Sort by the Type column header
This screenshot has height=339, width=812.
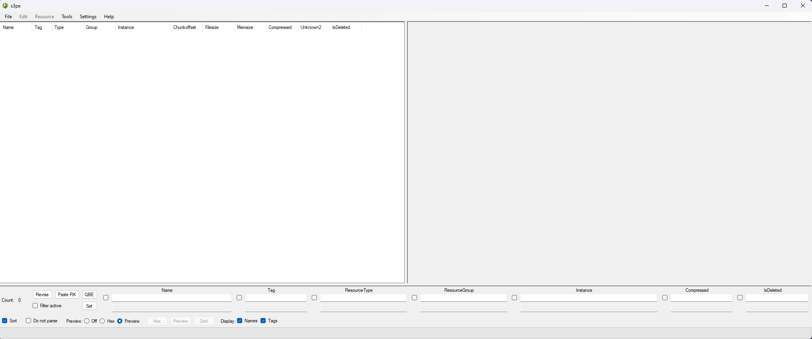(68, 27)
